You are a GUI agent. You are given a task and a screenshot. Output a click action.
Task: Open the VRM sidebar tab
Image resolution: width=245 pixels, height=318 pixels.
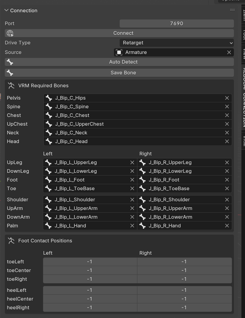tap(244, 140)
